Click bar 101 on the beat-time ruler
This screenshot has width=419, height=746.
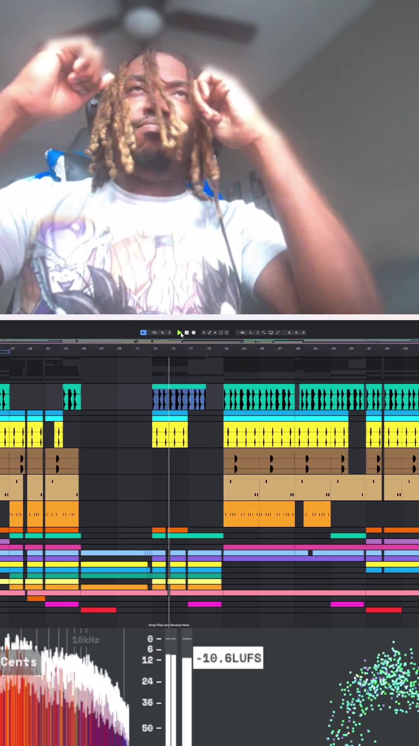pos(405,349)
